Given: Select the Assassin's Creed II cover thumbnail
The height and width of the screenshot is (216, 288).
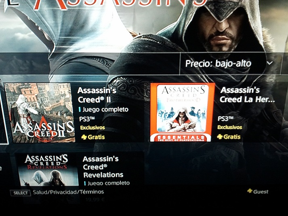Looking at the screenshot, I should 40,113.
